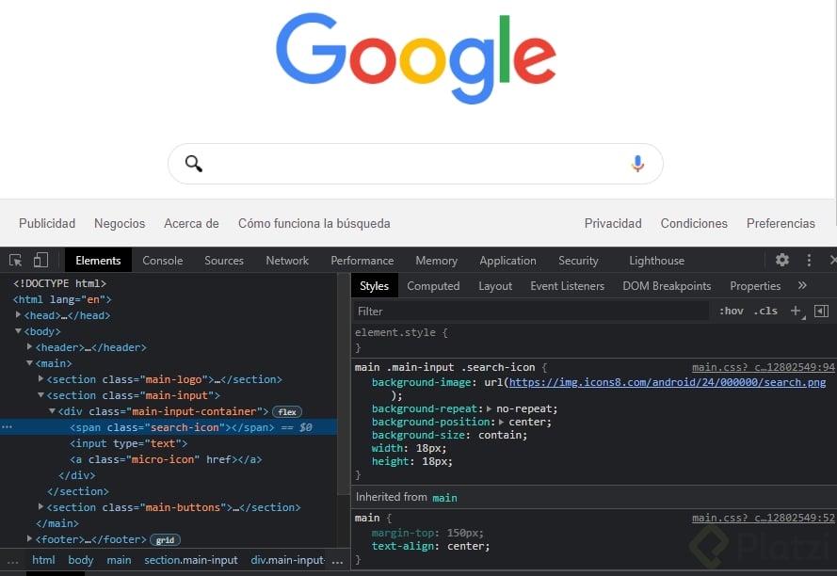Toggle .cls class editor
The height and width of the screenshot is (576, 837).
click(765, 312)
